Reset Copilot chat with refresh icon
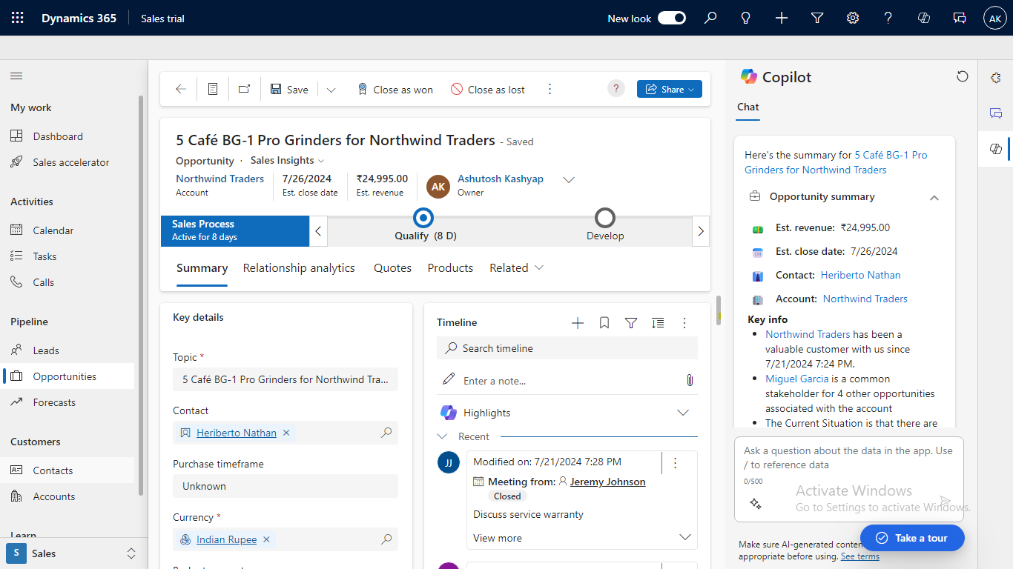This screenshot has width=1013, height=569. point(963,76)
